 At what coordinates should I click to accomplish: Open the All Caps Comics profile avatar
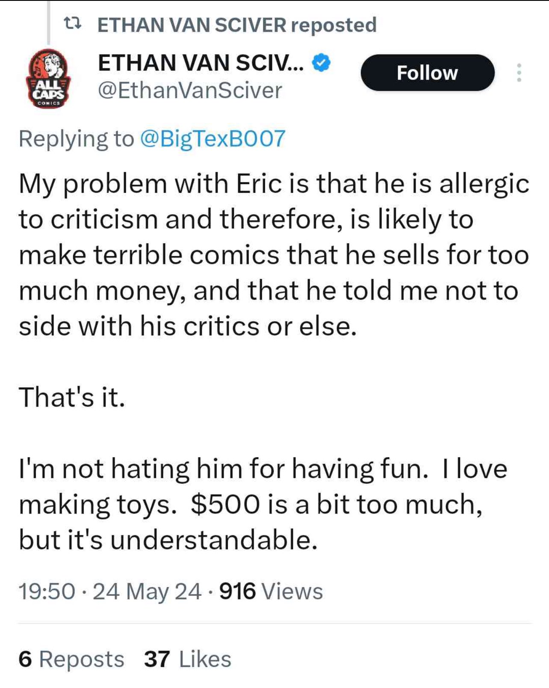pos(49,79)
